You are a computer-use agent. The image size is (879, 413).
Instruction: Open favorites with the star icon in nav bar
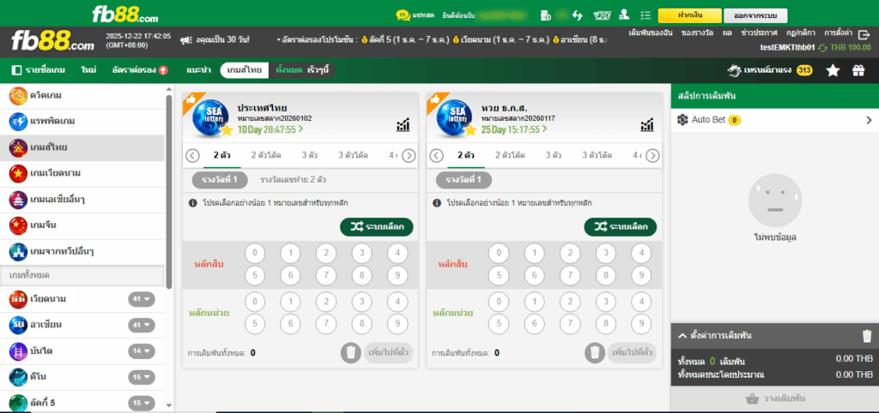(833, 70)
